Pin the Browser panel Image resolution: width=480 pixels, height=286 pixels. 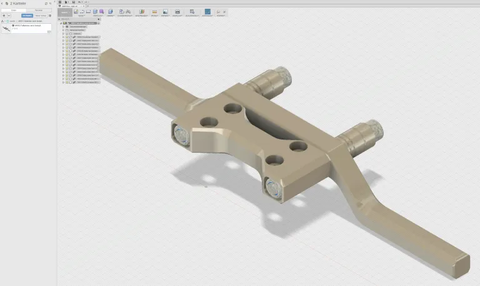click(99, 19)
